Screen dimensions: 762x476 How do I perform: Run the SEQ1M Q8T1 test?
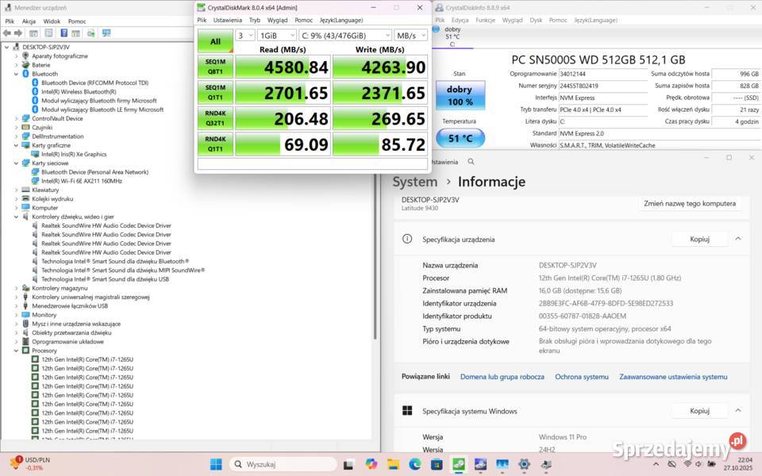tap(215, 67)
